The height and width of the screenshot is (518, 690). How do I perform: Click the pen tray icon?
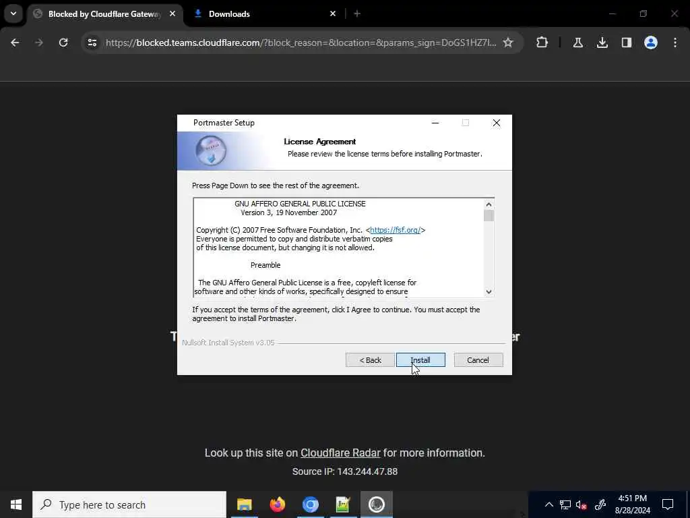pos(600,505)
